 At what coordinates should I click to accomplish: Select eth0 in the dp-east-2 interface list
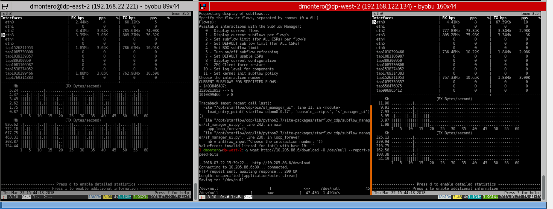point(9,22)
